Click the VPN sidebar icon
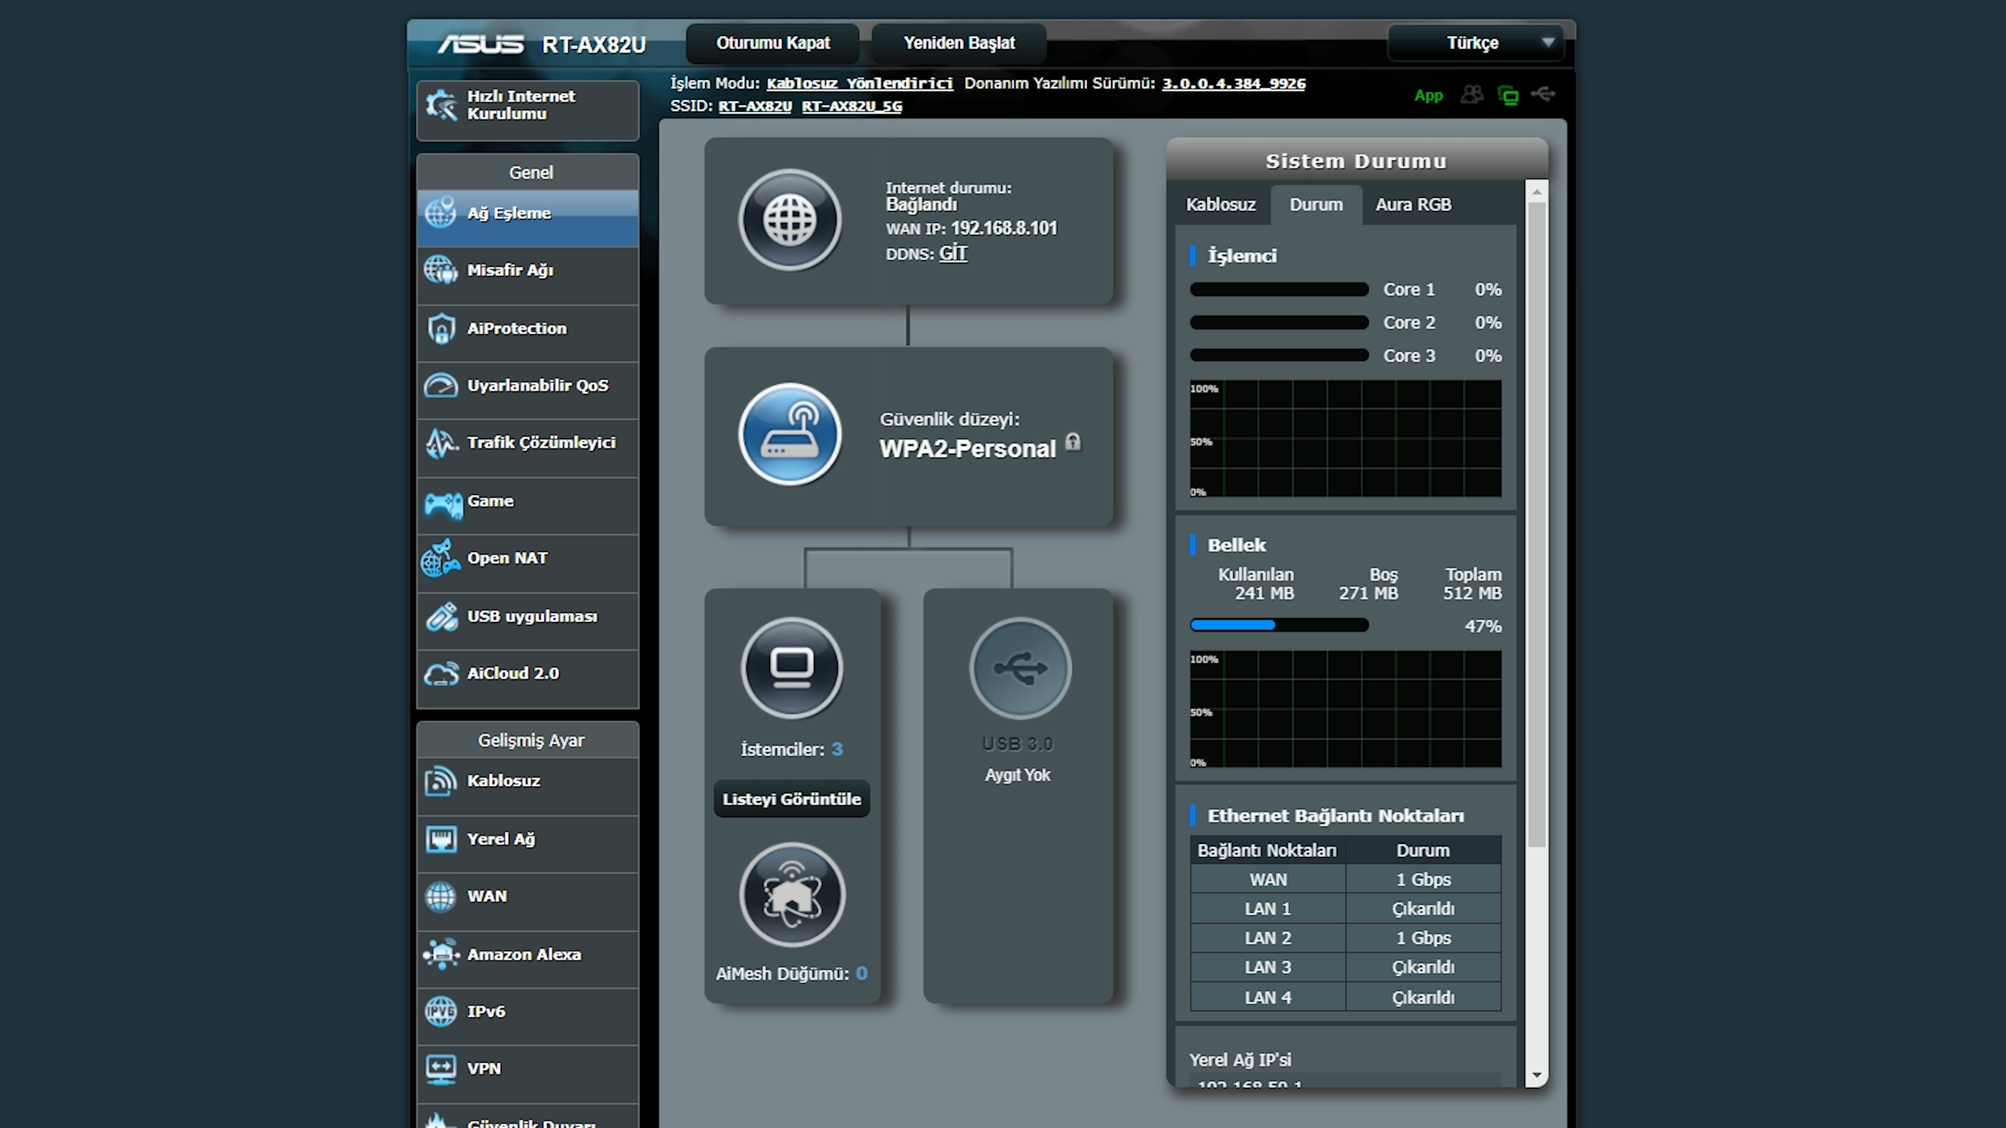The width and height of the screenshot is (2006, 1128). click(441, 1069)
